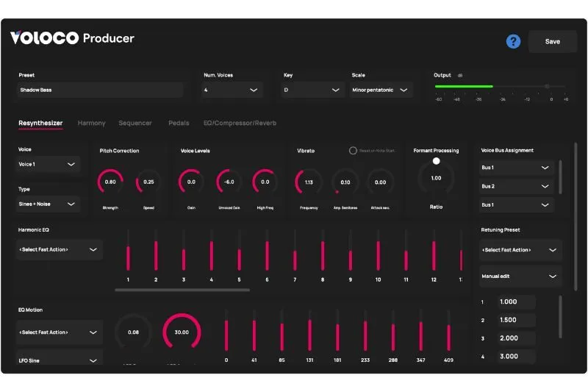Screen dimensions: 588x392
Task: Click the Harmonic EQ band 1 slider
Action: (x=128, y=254)
